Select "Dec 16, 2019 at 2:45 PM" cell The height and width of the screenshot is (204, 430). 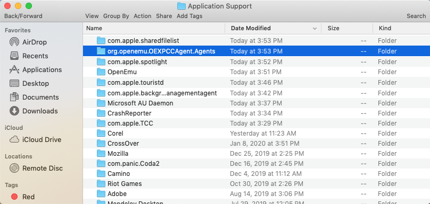267,164
